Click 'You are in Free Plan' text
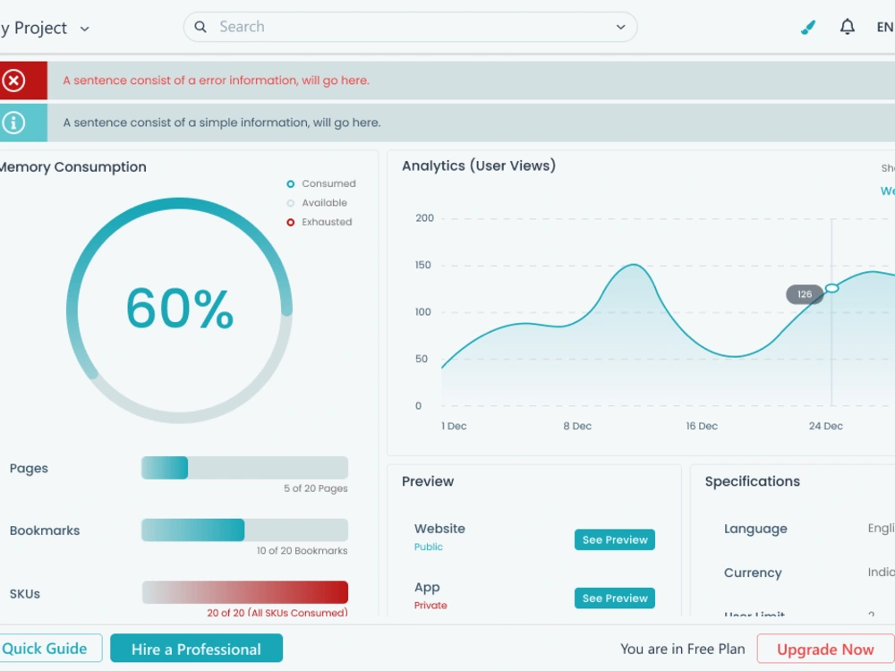The width and height of the screenshot is (895, 671). 683,650
